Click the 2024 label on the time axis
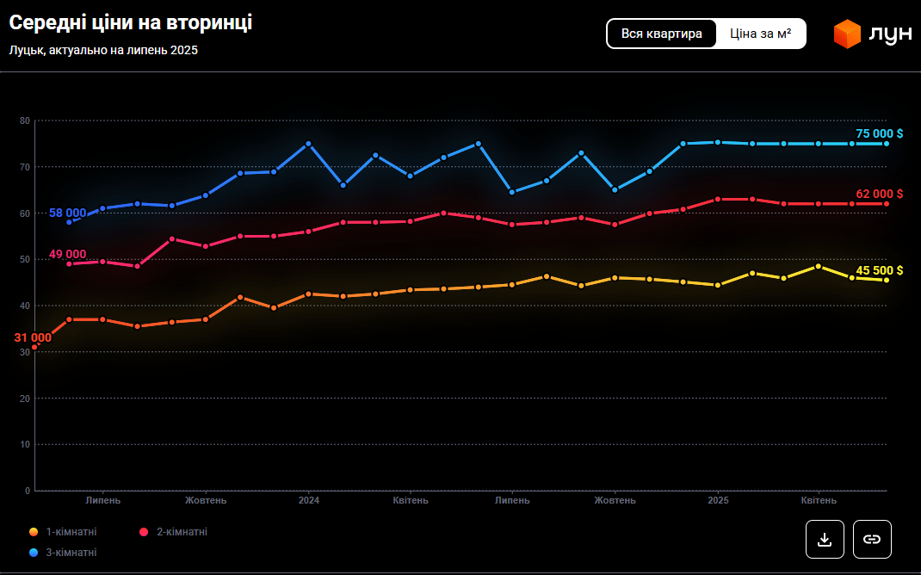The image size is (921, 575). click(309, 500)
